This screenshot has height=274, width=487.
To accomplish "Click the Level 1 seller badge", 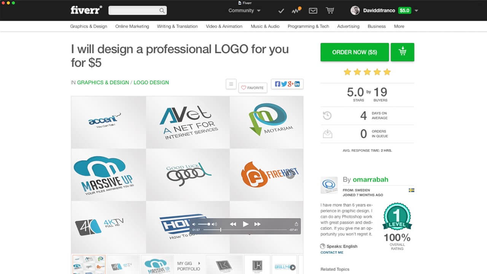I will coord(397,217).
